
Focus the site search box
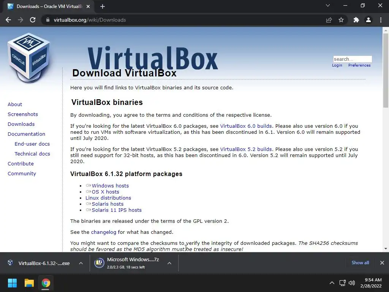click(x=352, y=59)
